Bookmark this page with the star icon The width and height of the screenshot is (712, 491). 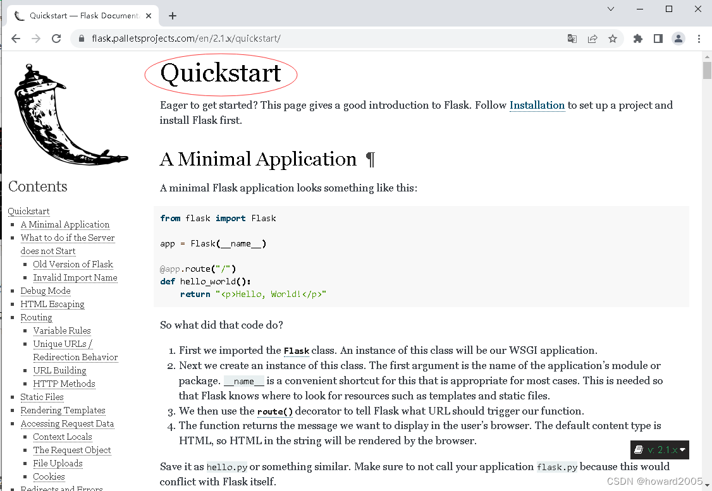[613, 39]
